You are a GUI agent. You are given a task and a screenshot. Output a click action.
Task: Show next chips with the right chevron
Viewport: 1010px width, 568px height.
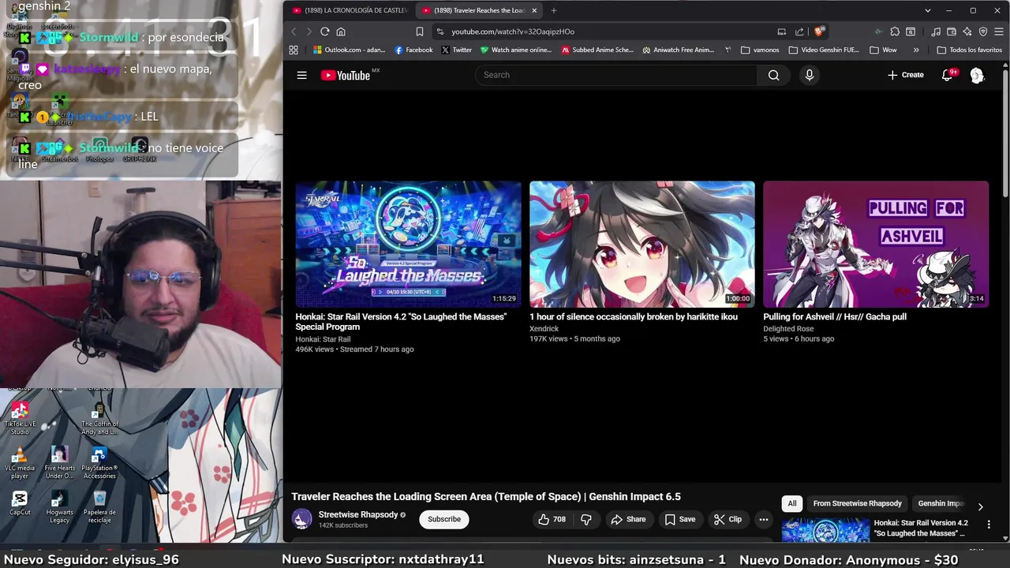[x=980, y=506]
